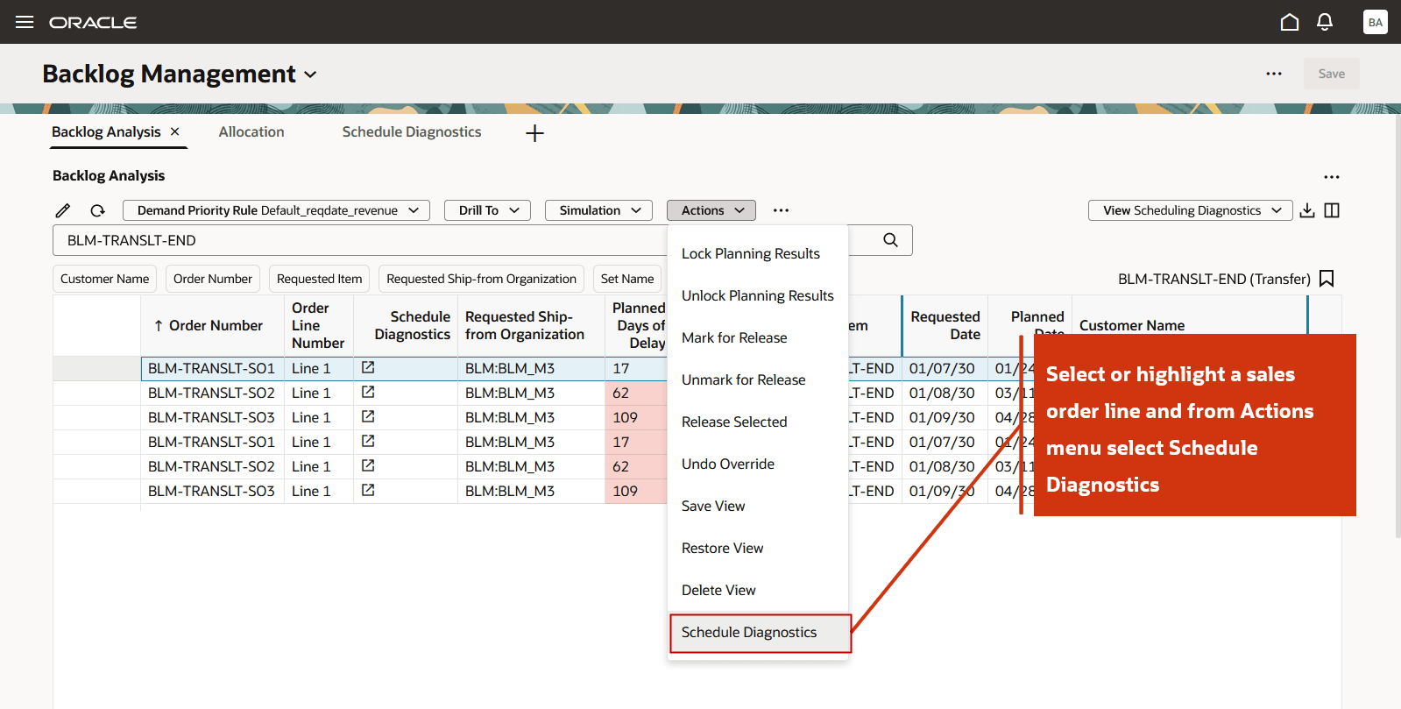Open toolbar overflow dots next to Actions

click(781, 210)
